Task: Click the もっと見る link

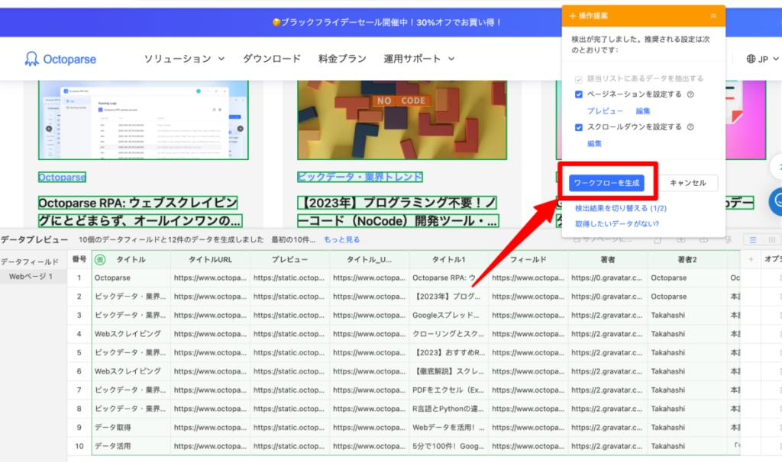Action: click(341, 239)
